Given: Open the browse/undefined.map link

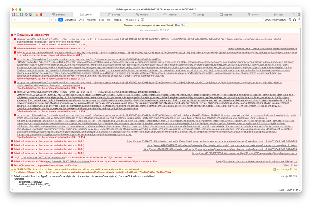Looking at the screenshot, I should point(262,49).
